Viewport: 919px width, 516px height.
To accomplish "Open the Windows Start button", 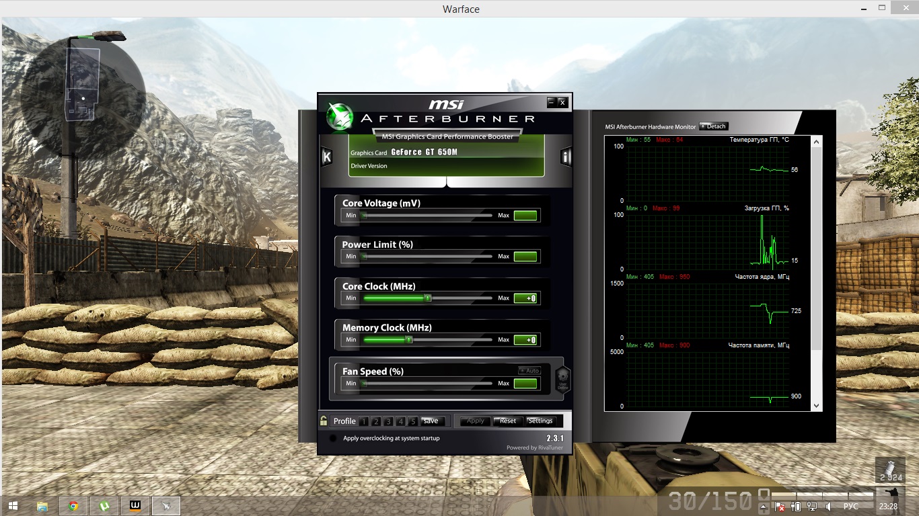I will pos(12,506).
